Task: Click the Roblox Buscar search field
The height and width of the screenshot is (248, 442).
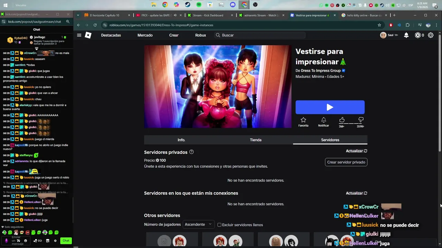Action: [x=260, y=35]
